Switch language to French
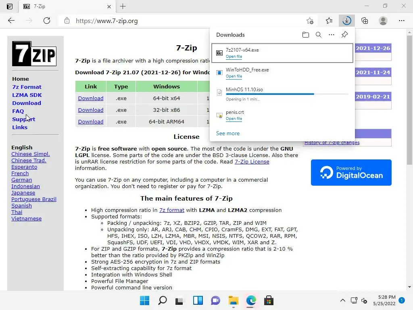 click(20, 174)
